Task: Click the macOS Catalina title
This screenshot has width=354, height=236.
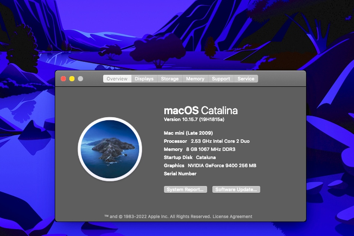Action: tap(201, 110)
